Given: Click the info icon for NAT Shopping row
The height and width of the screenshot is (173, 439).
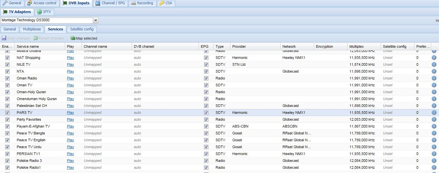Looking at the screenshot, I should click(x=434, y=58).
